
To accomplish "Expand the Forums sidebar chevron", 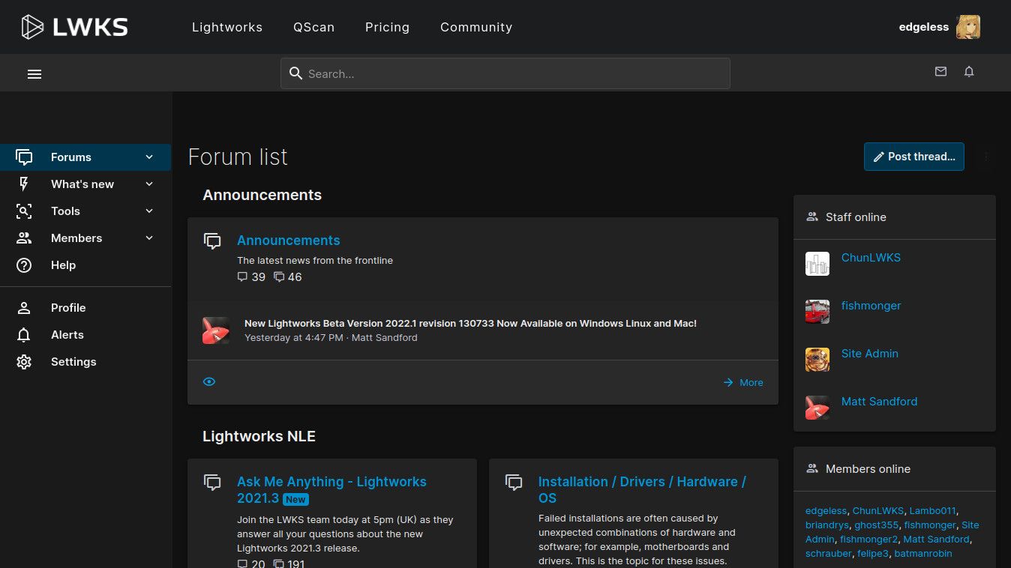I will 149,157.
